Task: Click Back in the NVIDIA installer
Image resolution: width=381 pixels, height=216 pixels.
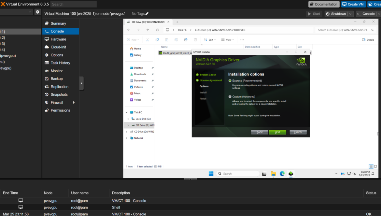Action: pyautogui.click(x=260, y=132)
